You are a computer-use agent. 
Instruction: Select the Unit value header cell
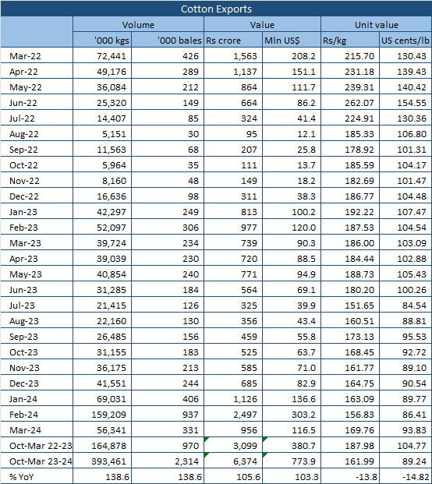(376, 24)
